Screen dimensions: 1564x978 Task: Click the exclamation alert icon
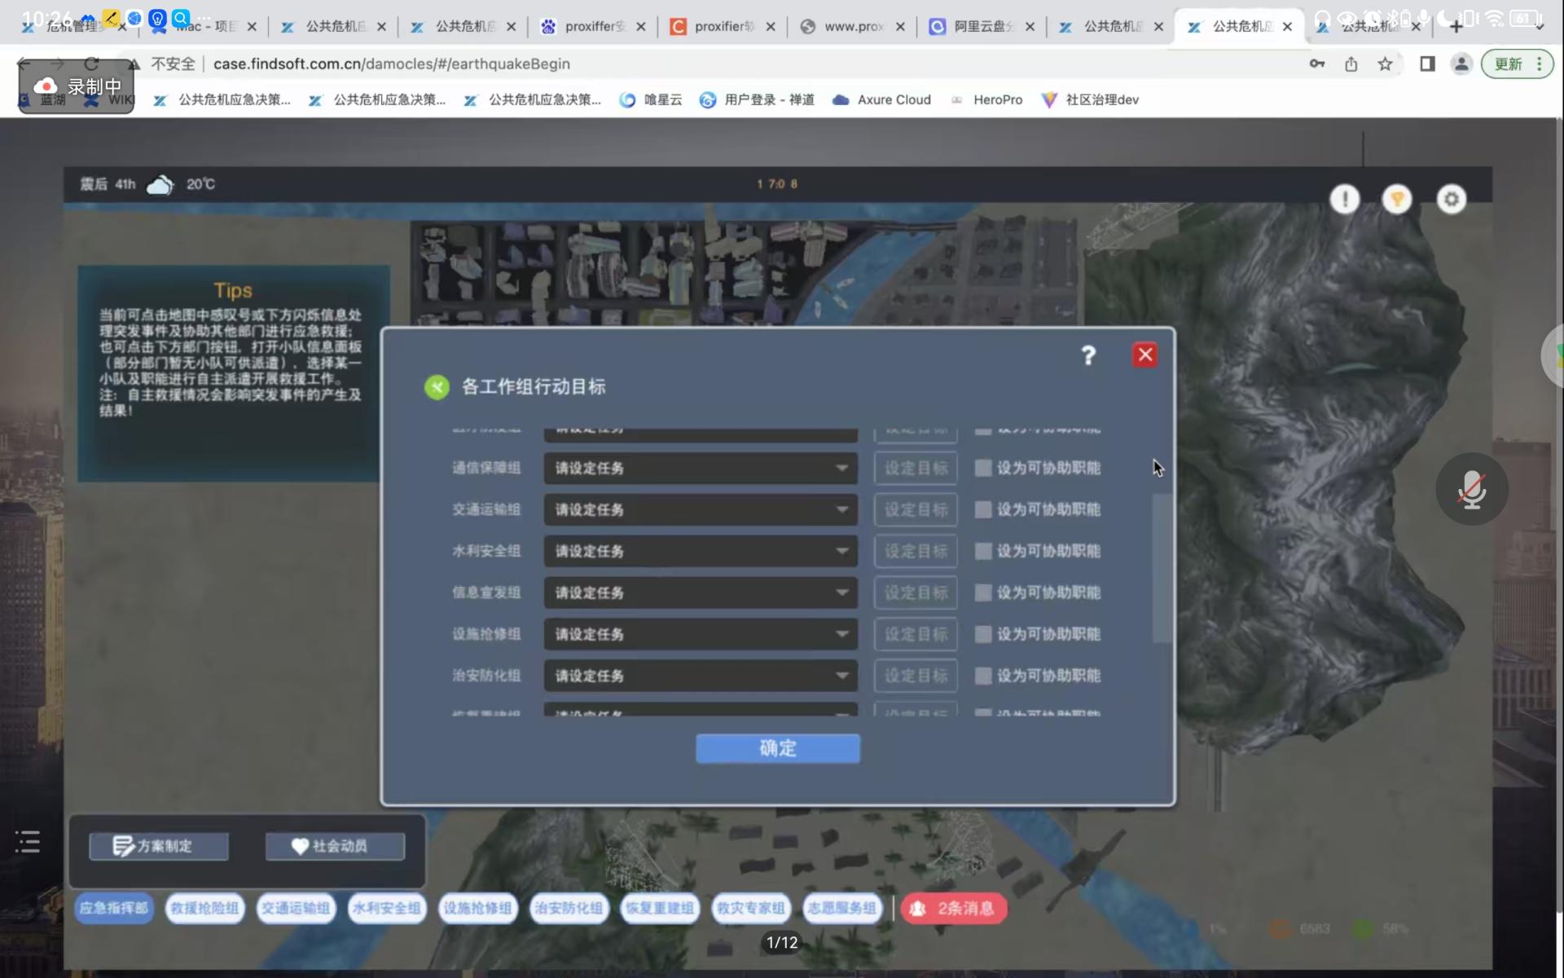tap(1344, 199)
